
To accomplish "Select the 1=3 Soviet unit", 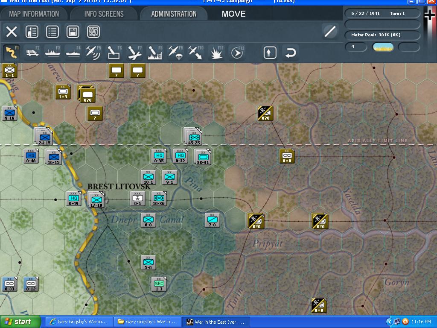I will click(63, 92).
